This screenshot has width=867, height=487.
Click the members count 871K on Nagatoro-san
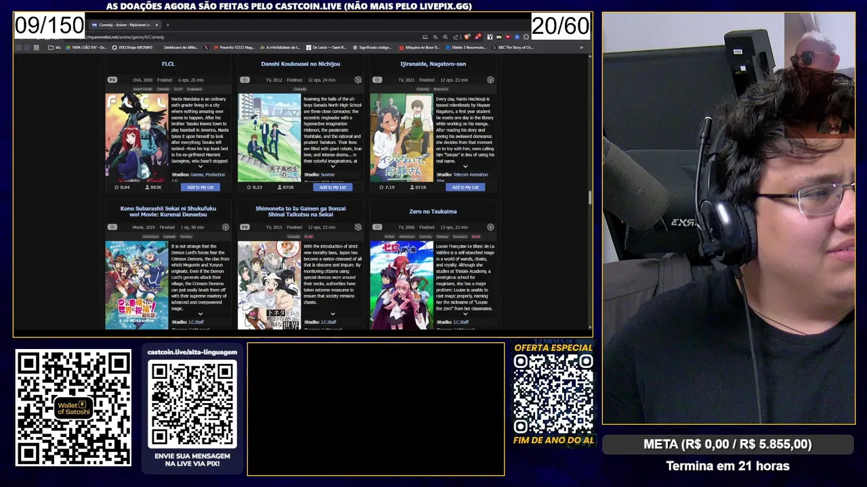417,187
